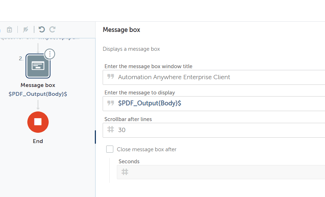Click the quote icon in message field
This screenshot has width=325, height=197.
pos(111,103)
